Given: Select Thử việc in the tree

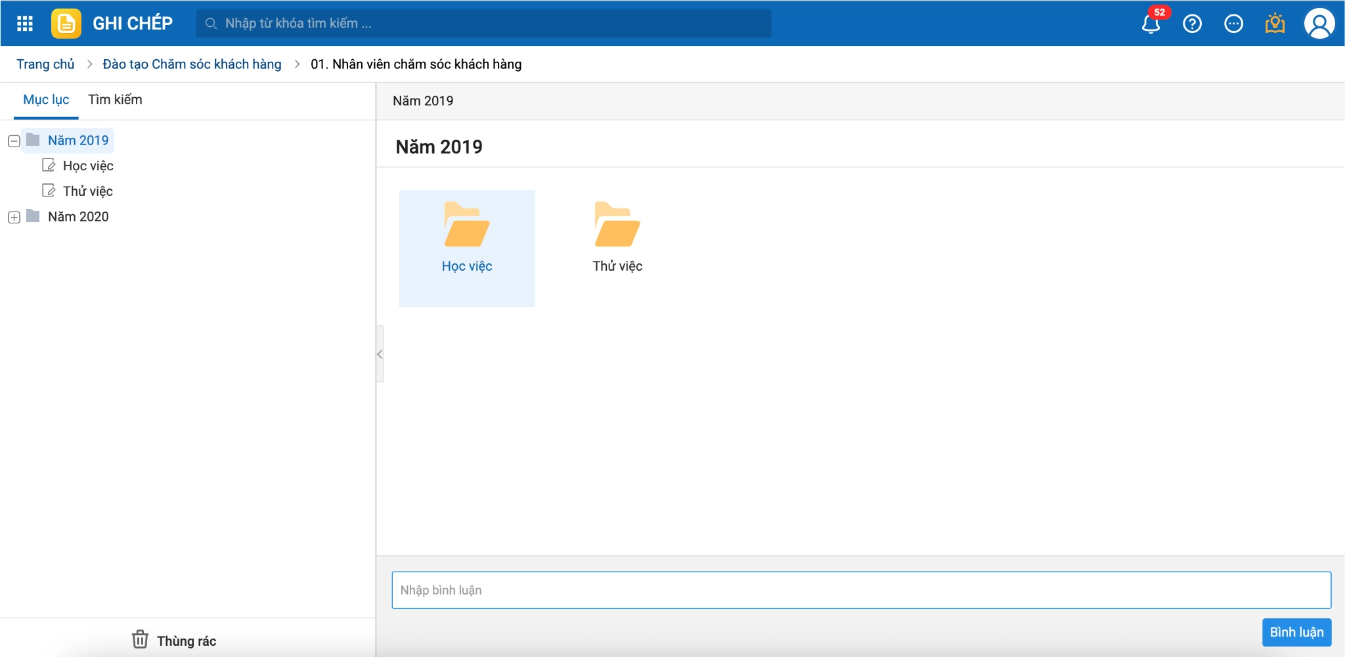Looking at the screenshot, I should (88, 191).
